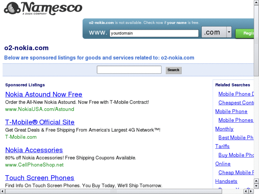Open Cheap Mobile related search link
This screenshot has width=259, height=194.
(x=236, y=173)
